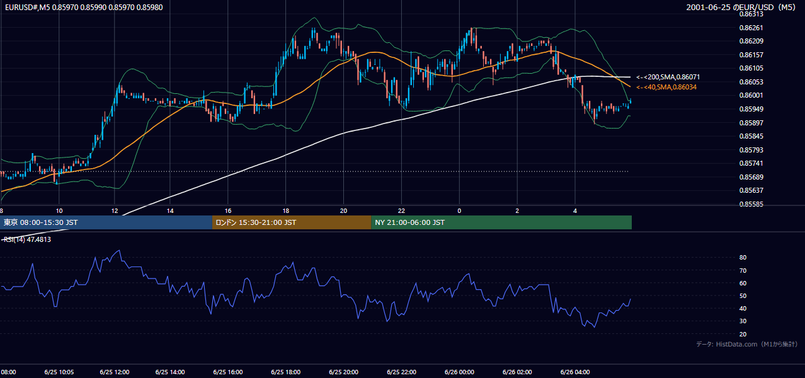Click price axis value 0.86261
This screenshot has height=378, width=805.
pos(751,28)
